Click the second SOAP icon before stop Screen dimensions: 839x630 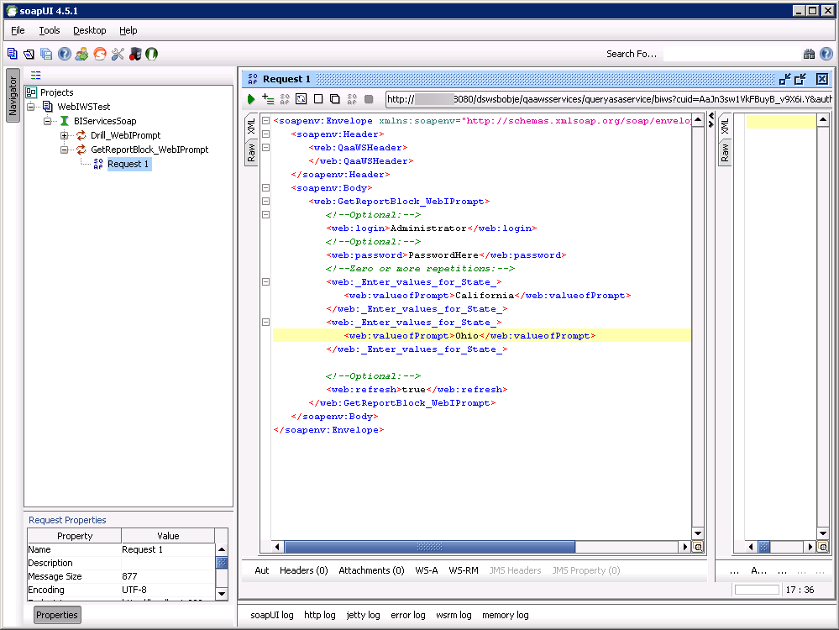[352, 99]
